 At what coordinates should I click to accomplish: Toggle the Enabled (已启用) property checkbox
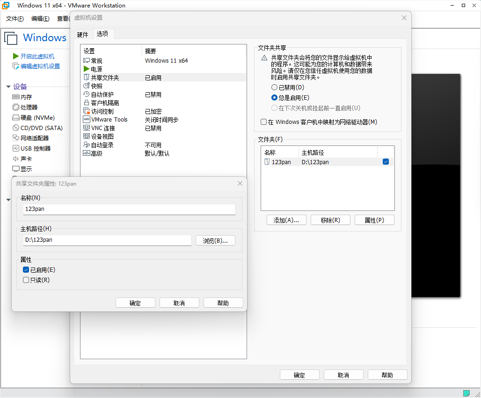coord(26,269)
